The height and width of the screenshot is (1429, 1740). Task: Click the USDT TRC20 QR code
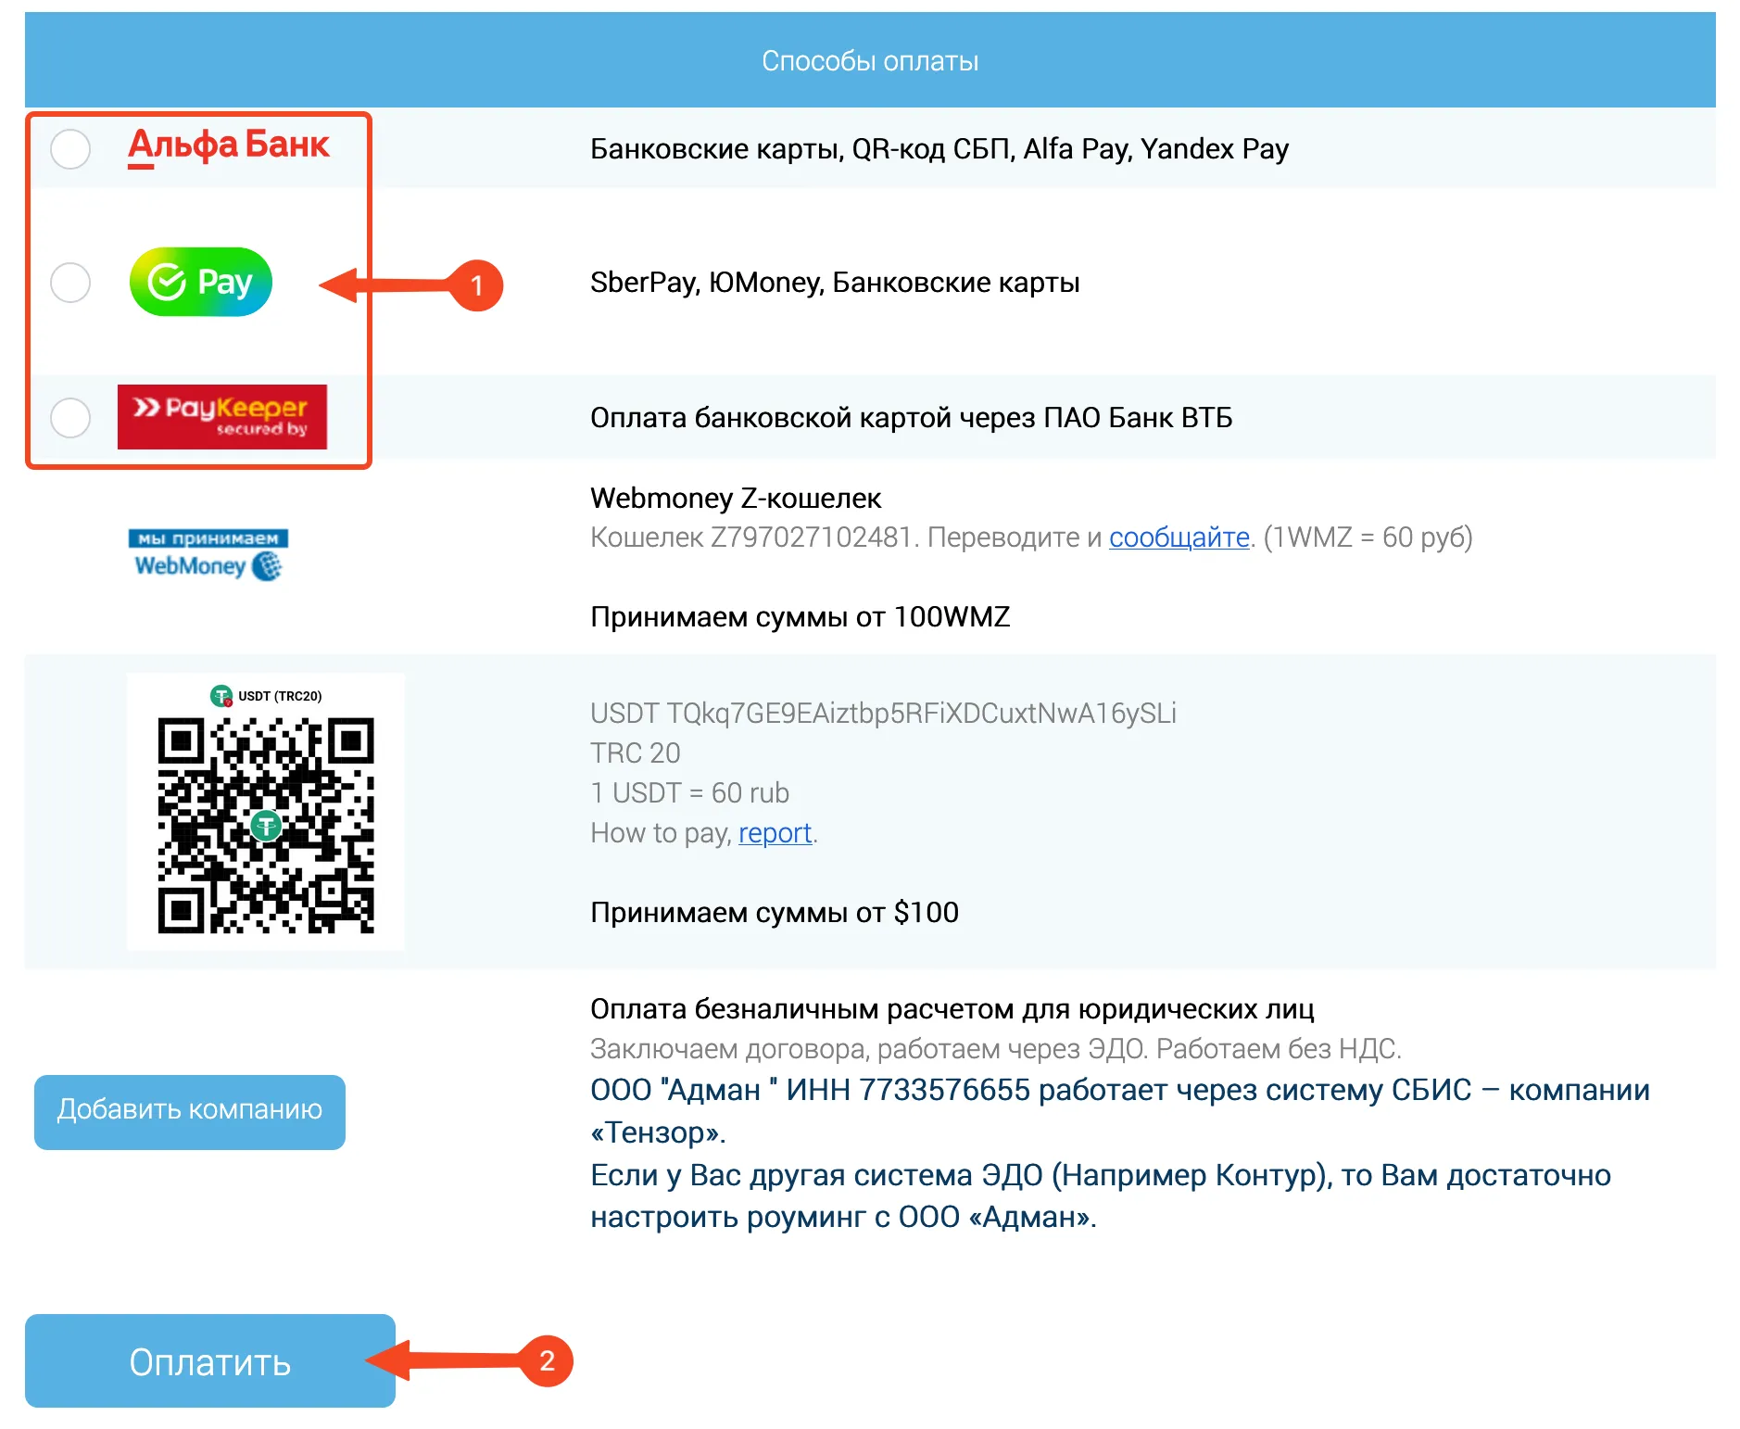click(x=266, y=825)
